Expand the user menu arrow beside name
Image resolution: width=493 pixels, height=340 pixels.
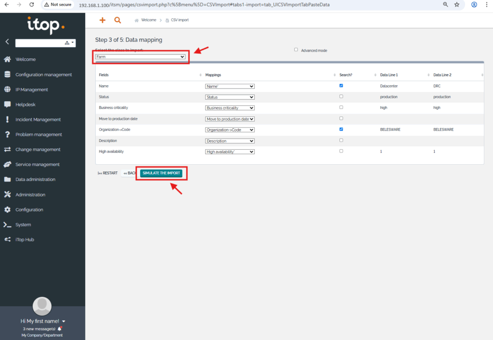coord(64,321)
